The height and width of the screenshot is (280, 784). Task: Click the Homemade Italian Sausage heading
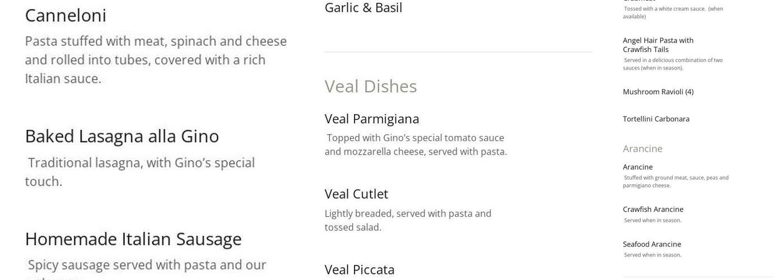[x=133, y=239]
